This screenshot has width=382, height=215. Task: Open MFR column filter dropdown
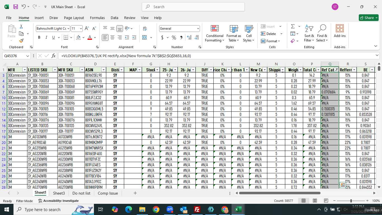coord(24,70)
